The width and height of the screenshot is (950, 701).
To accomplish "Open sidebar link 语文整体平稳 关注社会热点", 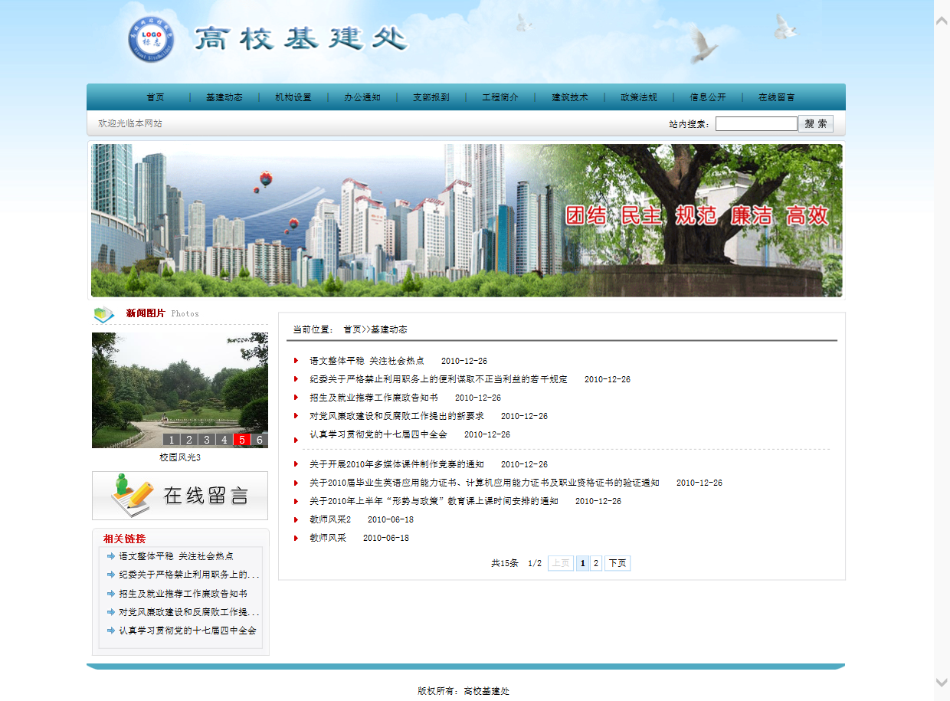I will click(x=176, y=556).
